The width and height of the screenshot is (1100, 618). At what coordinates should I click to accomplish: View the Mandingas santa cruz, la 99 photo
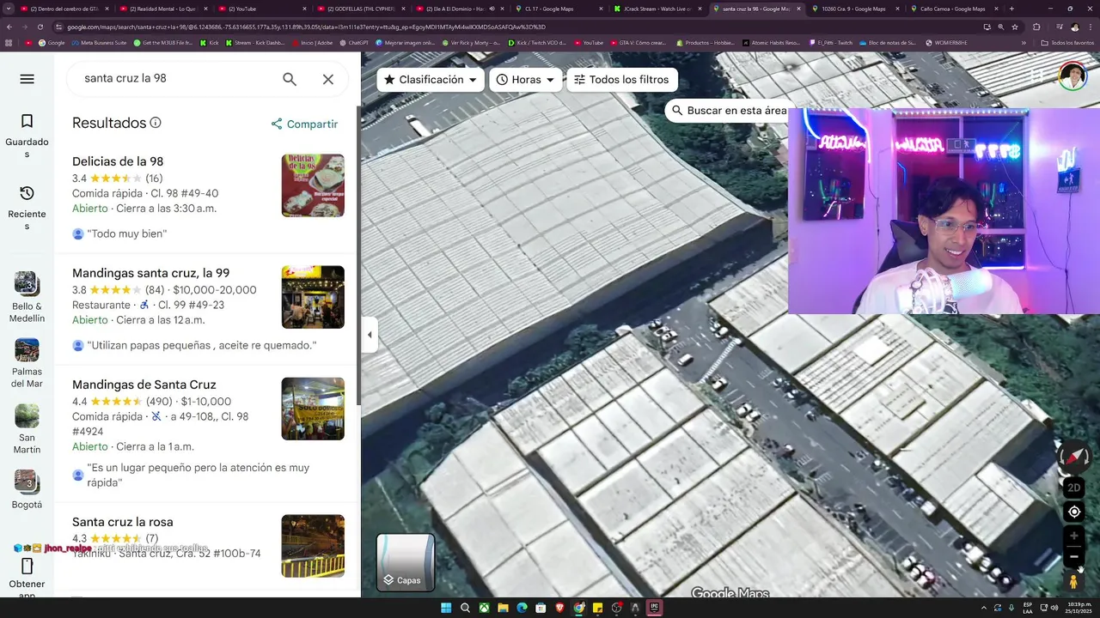313,297
